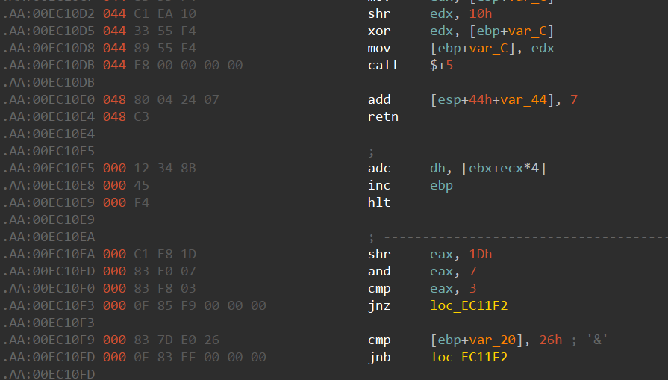Click the hlt instruction mnemonic
Screen dimensions: 668x380
tap(379, 202)
